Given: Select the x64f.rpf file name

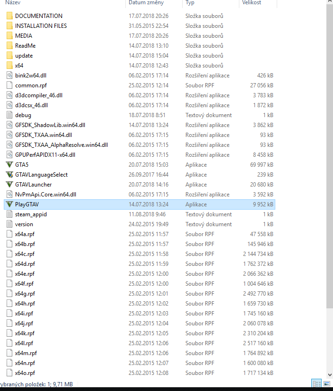Looking at the screenshot, I should [x=24, y=284].
